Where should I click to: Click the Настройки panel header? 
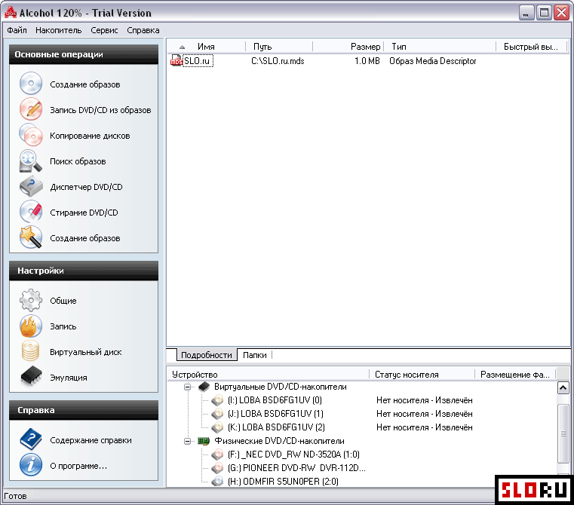coord(84,271)
